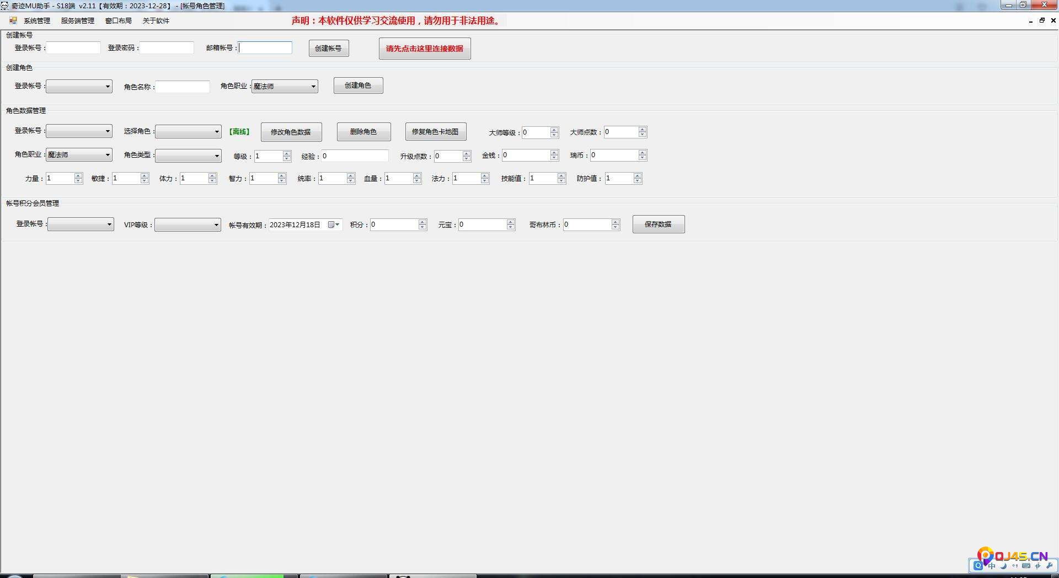Click the 修改角色数据 button
Image resolution: width=1059 pixels, height=578 pixels.
click(291, 132)
